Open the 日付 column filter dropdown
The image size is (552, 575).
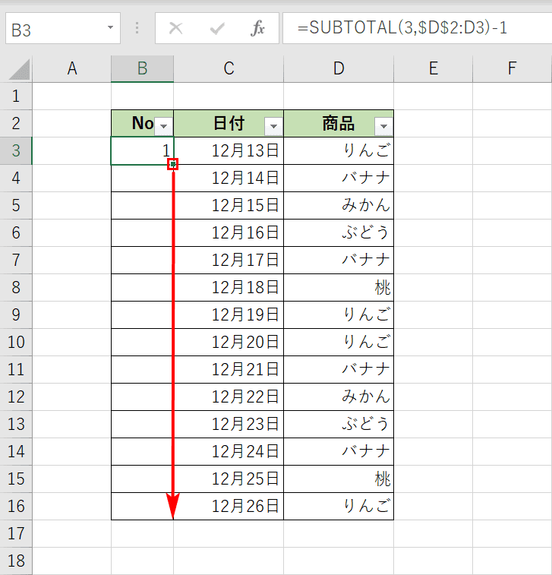[273, 126]
